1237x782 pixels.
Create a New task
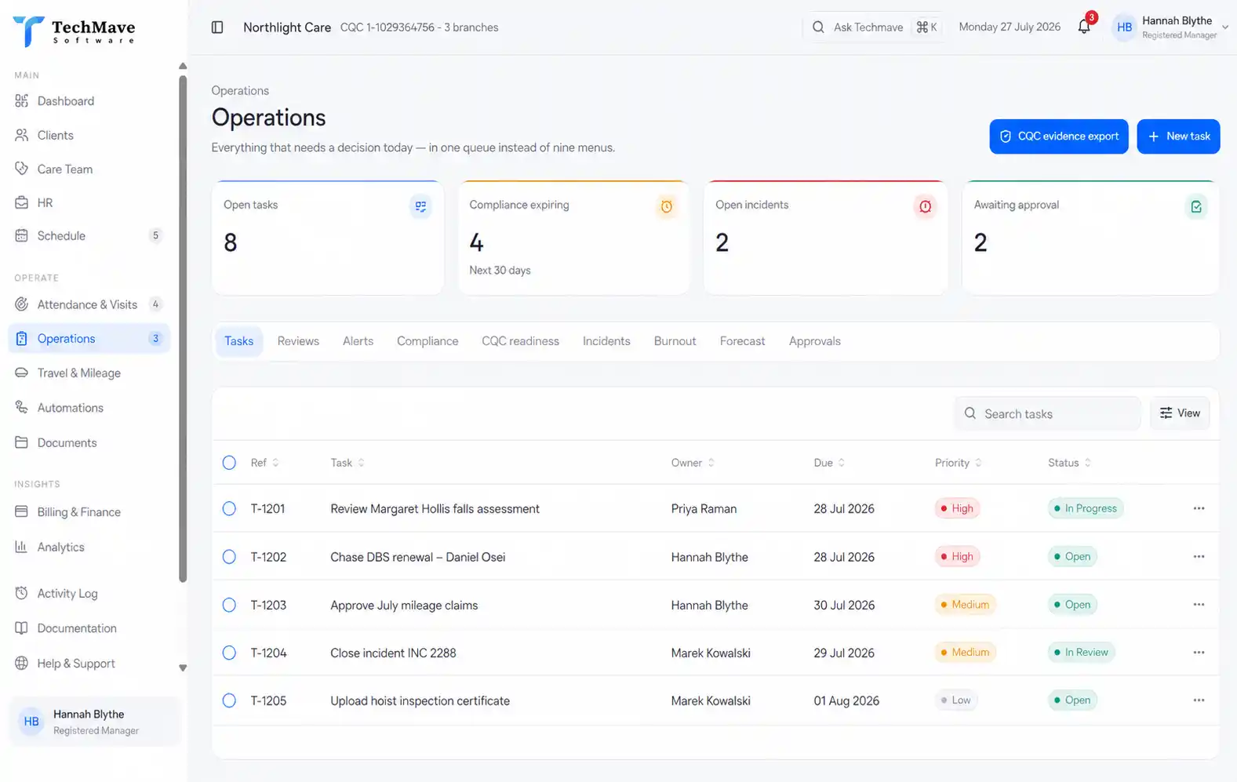click(x=1178, y=136)
